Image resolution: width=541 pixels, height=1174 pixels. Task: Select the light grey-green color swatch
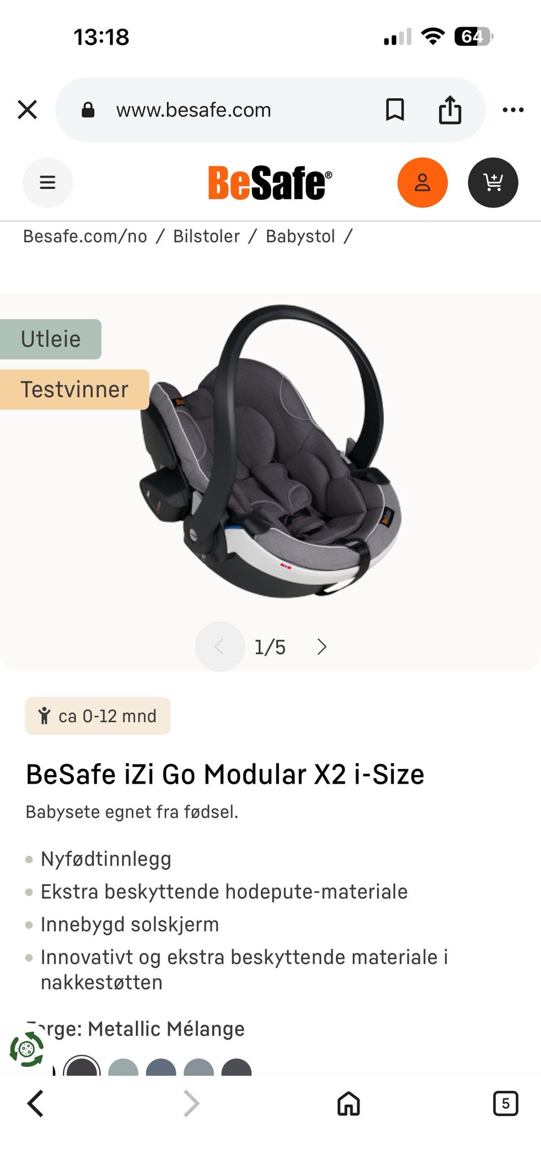click(123, 1066)
